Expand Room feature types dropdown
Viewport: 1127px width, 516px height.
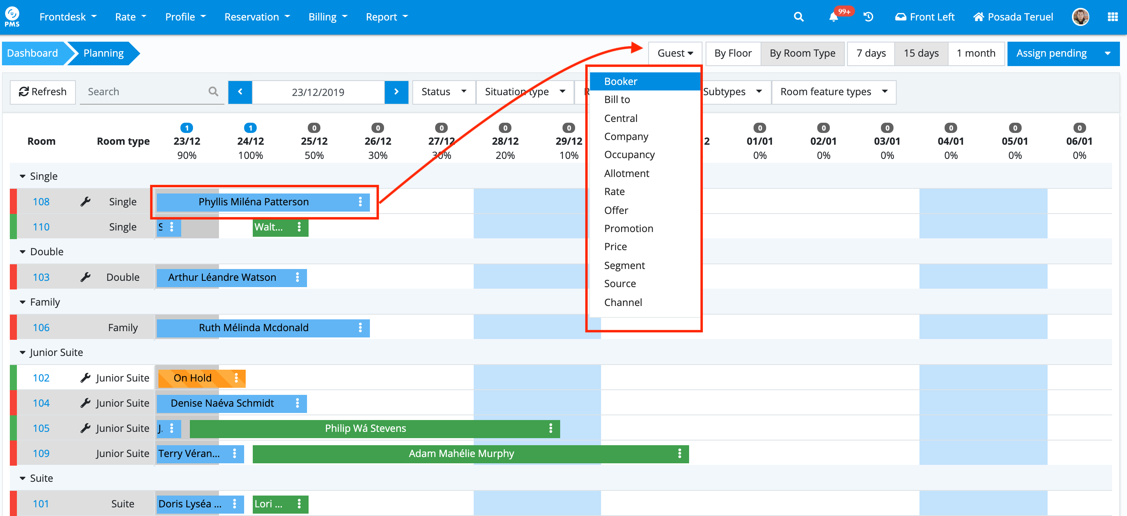pos(833,92)
